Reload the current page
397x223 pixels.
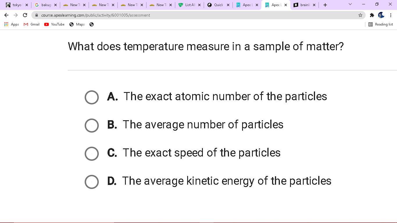[25, 15]
